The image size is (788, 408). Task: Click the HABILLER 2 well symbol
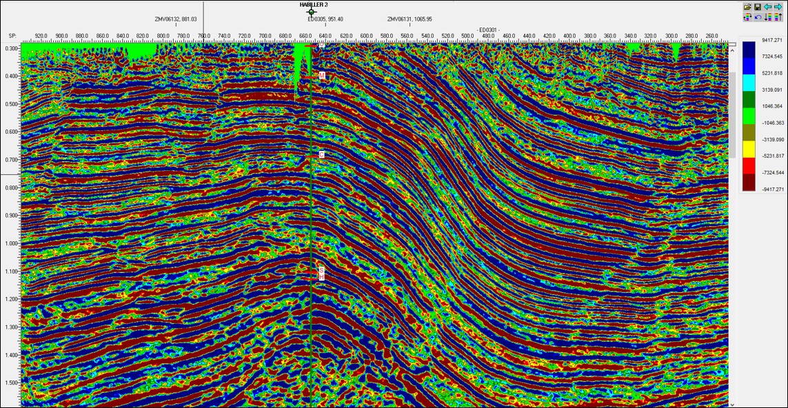pyautogui.click(x=311, y=12)
